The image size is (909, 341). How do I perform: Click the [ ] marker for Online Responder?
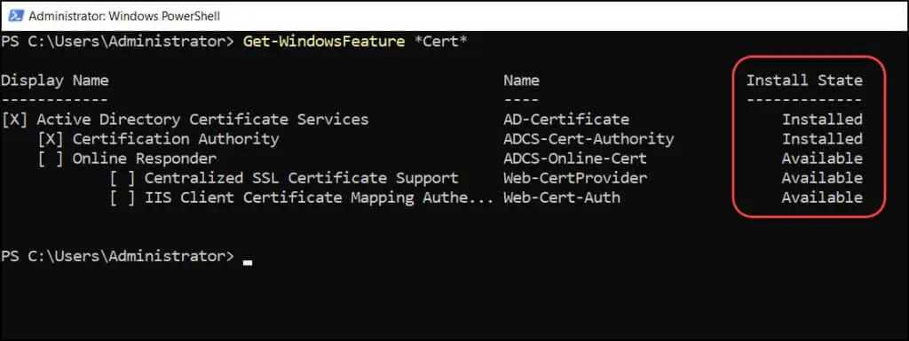pyautogui.click(x=51, y=159)
